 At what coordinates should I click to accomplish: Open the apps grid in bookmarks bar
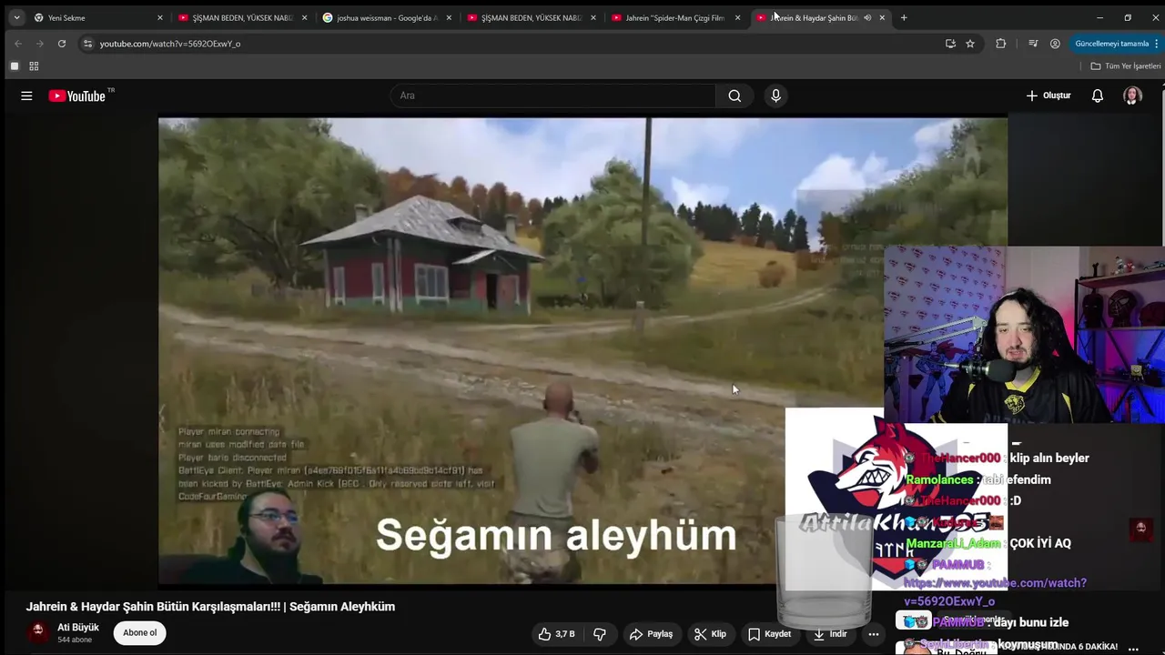tap(34, 66)
